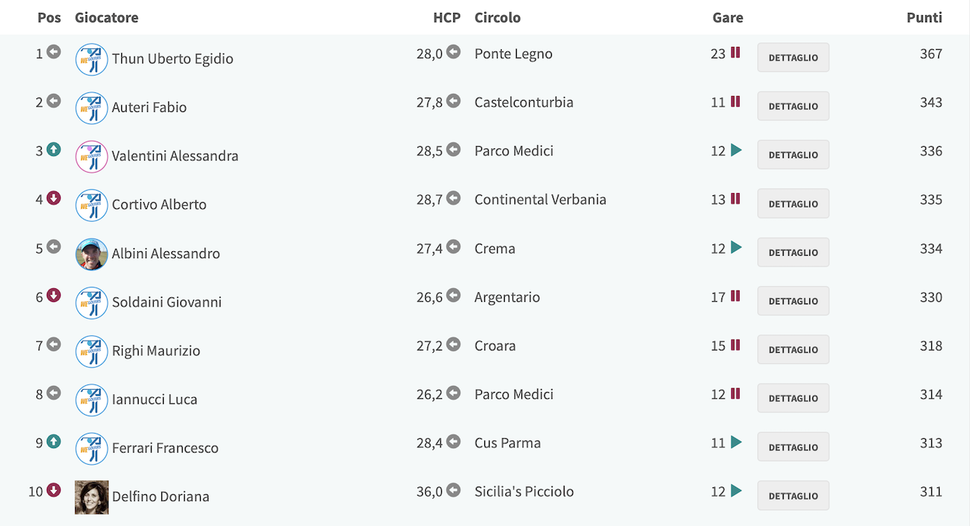970x526 pixels.
Task: Open DETTAGLIO for Soldaini Giovanni
Action: point(793,301)
